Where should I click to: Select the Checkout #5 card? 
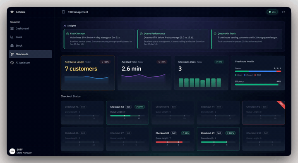264,113
